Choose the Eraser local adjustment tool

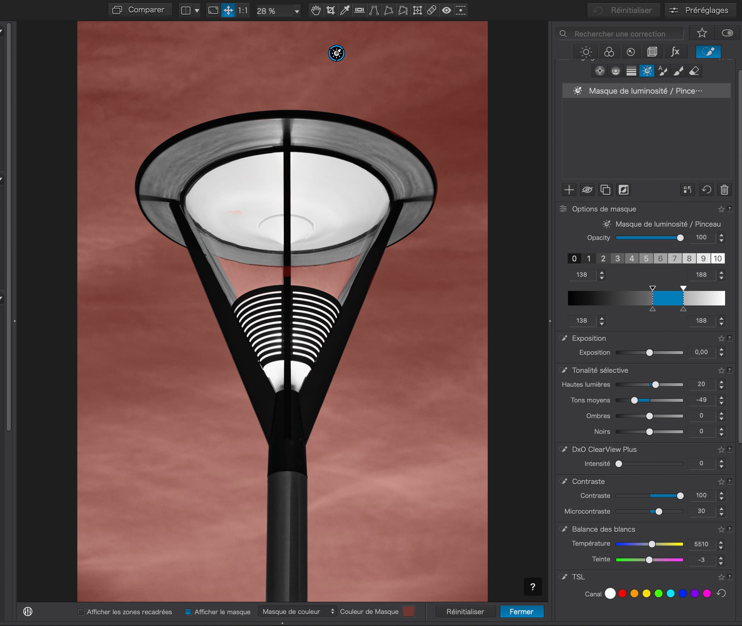pos(694,71)
